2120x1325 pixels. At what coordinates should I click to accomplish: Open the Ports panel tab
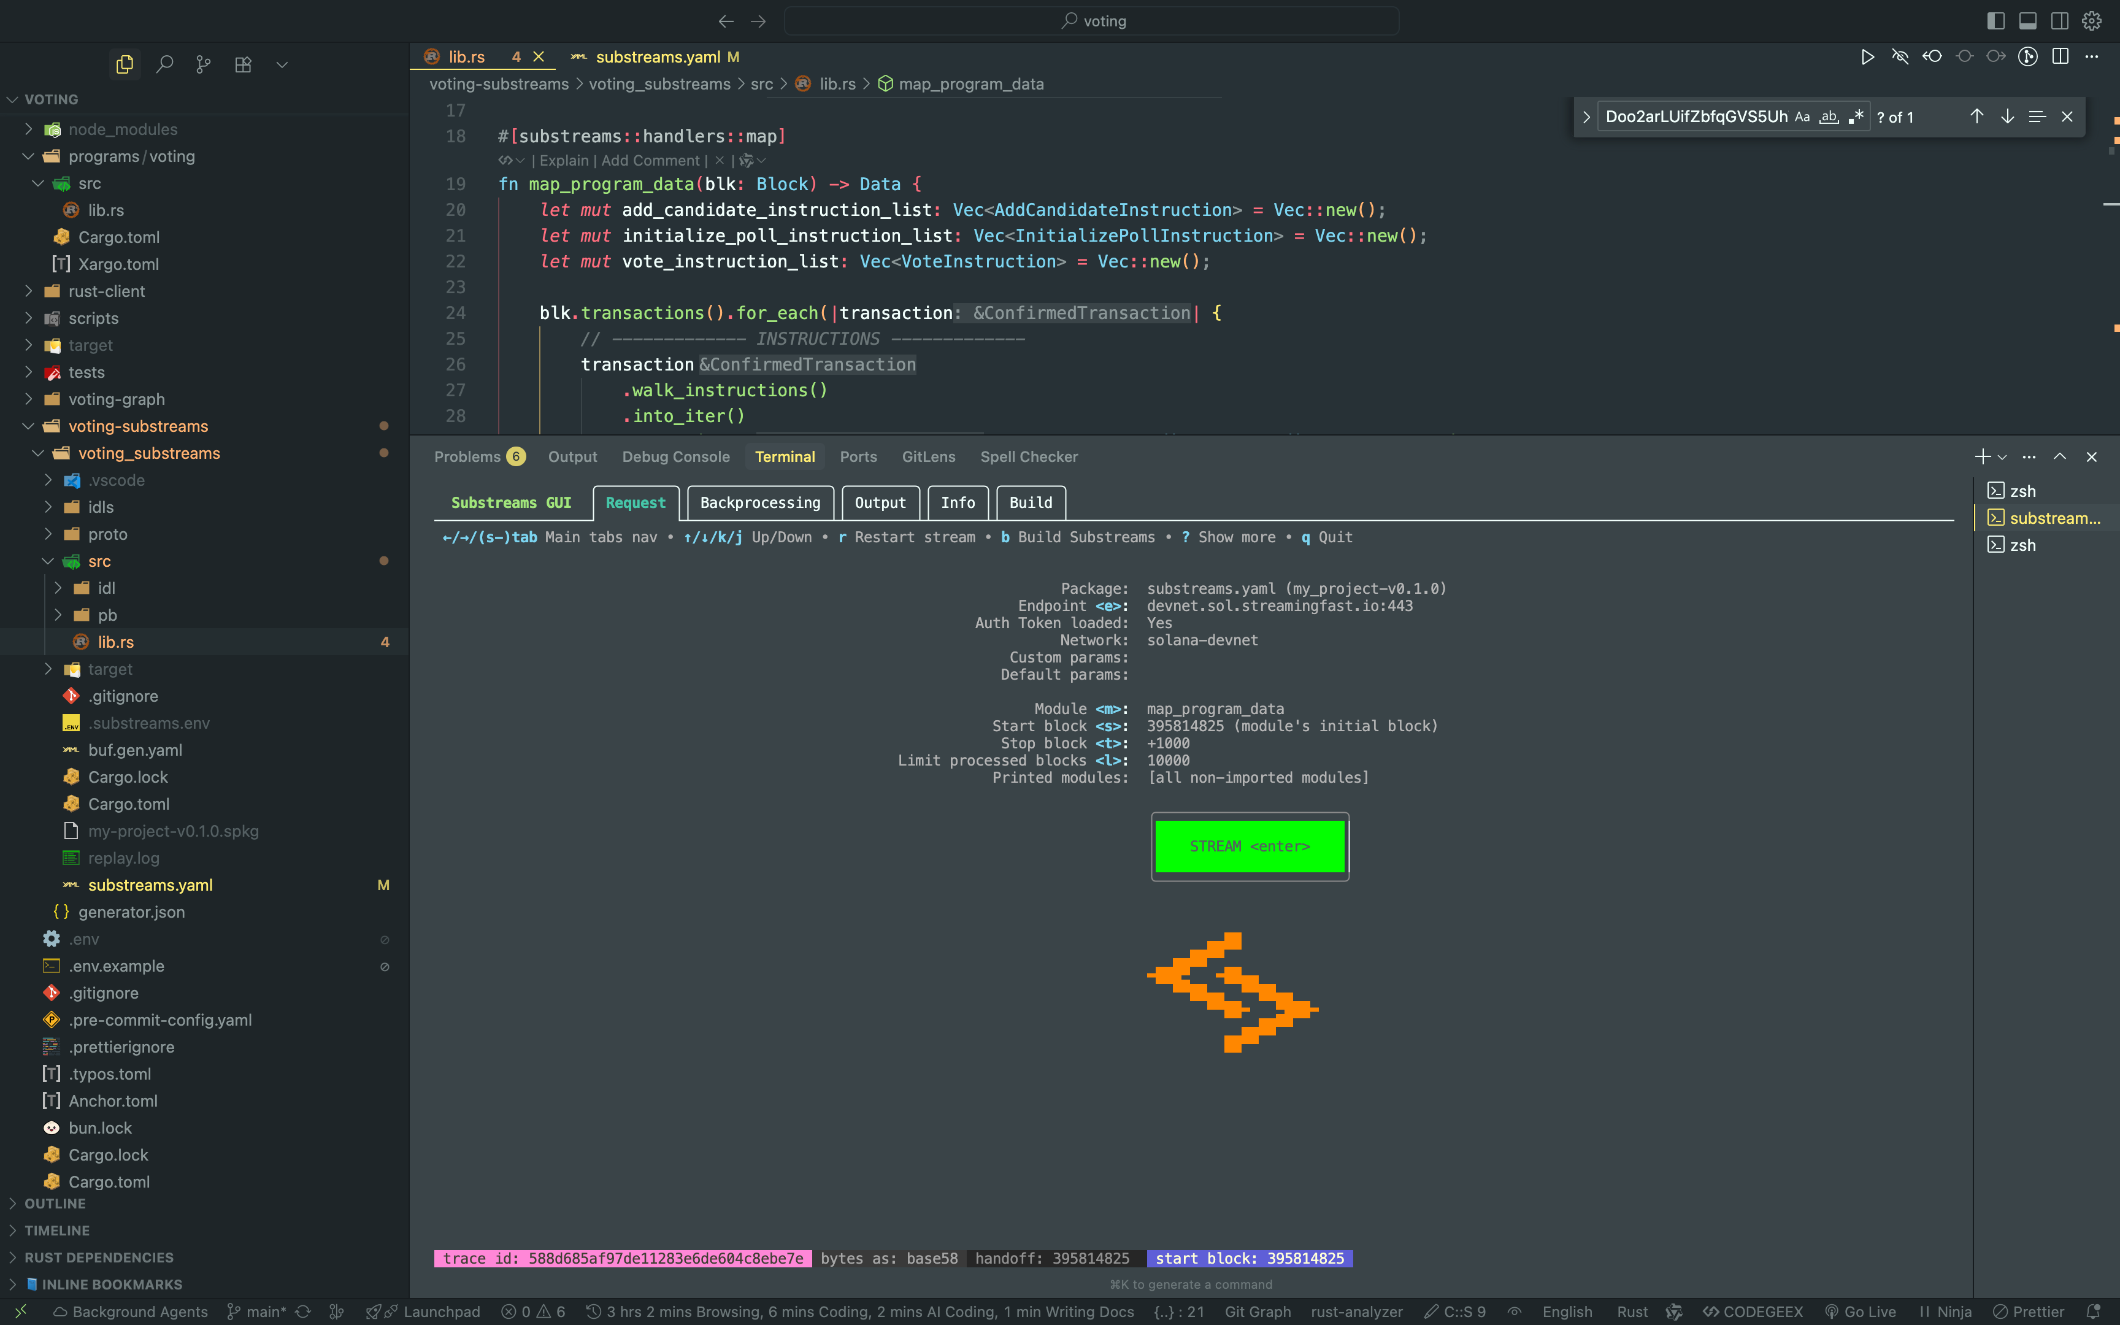tap(858, 456)
